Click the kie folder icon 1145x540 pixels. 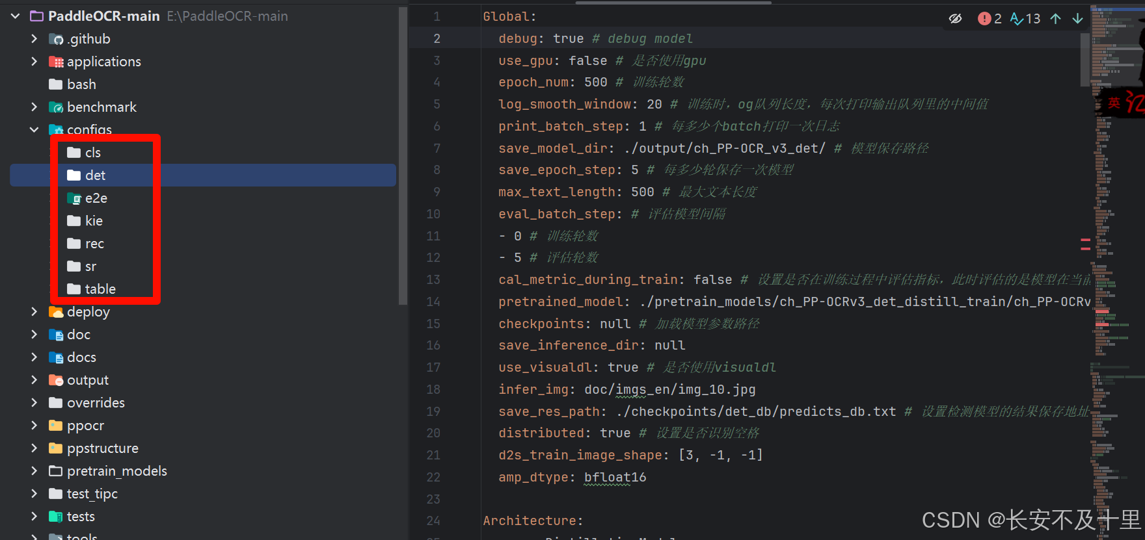(x=74, y=221)
